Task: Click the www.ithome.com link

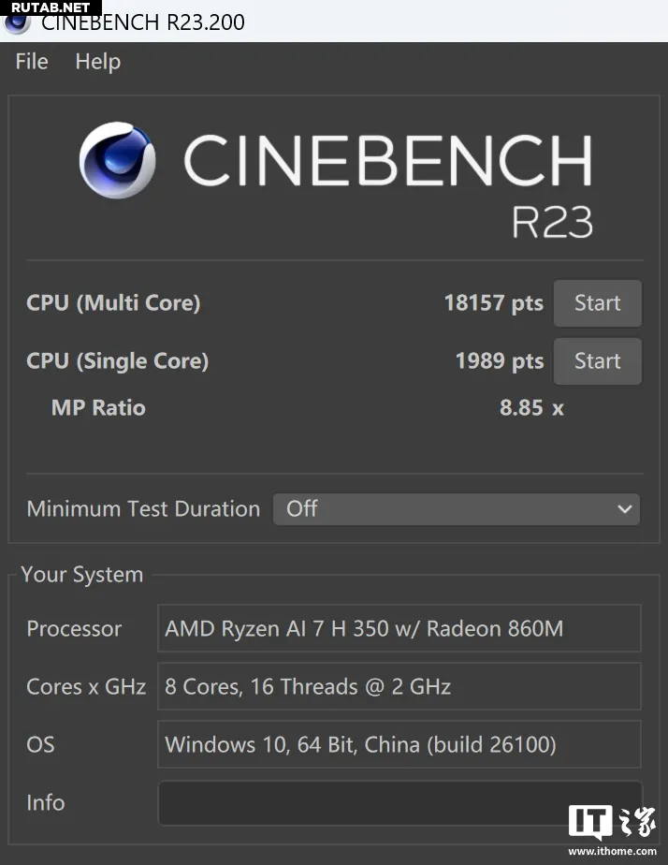Action: [x=612, y=851]
